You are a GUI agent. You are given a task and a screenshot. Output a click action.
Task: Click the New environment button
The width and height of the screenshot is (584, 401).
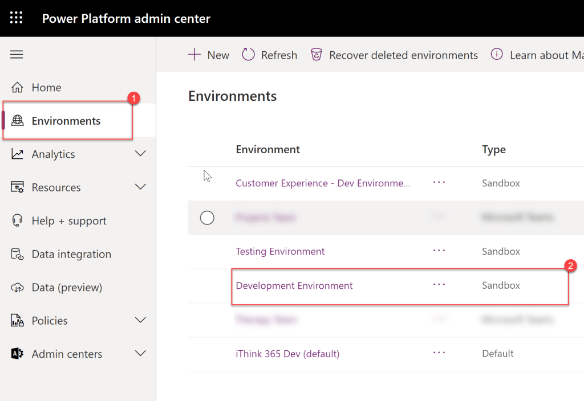coord(209,55)
